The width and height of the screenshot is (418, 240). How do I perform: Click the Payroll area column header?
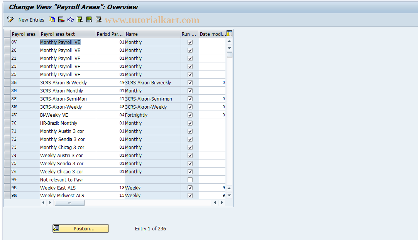click(25, 34)
